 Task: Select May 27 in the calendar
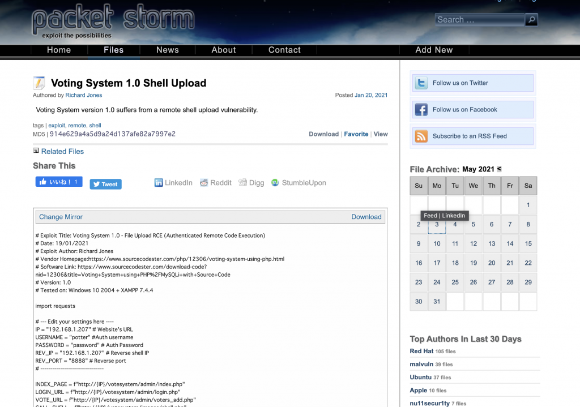pyautogui.click(x=491, y=282)
